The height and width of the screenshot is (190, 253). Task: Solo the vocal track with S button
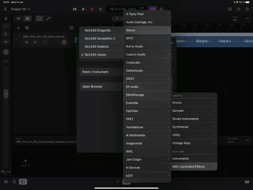(x=35, y=42)
